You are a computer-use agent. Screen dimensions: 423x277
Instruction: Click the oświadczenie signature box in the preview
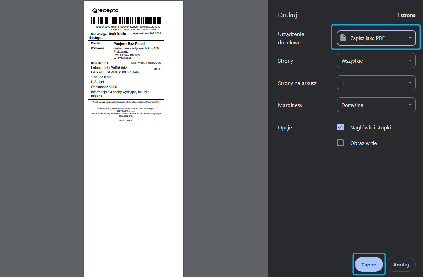coord(126,114)
